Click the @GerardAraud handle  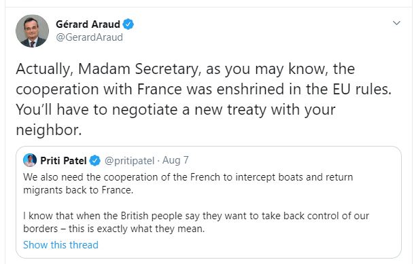click(x=89, y=37)
